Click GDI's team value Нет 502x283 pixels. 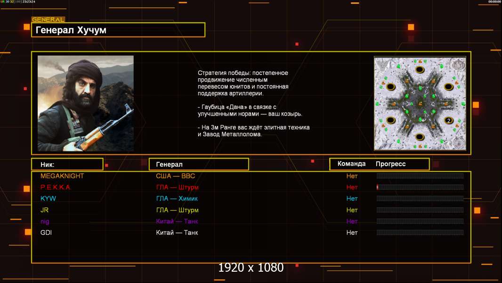point(352,233)
